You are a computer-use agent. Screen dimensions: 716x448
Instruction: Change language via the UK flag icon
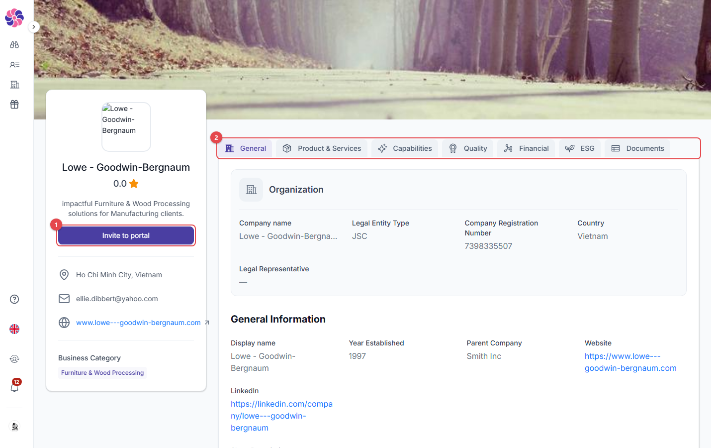(14, 329)
